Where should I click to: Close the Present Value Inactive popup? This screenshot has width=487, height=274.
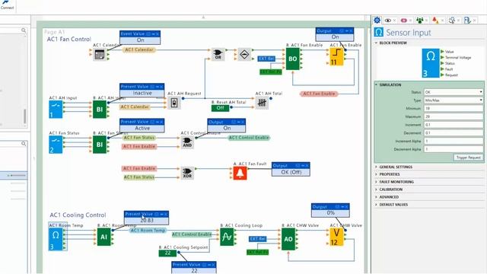point(161,87)
